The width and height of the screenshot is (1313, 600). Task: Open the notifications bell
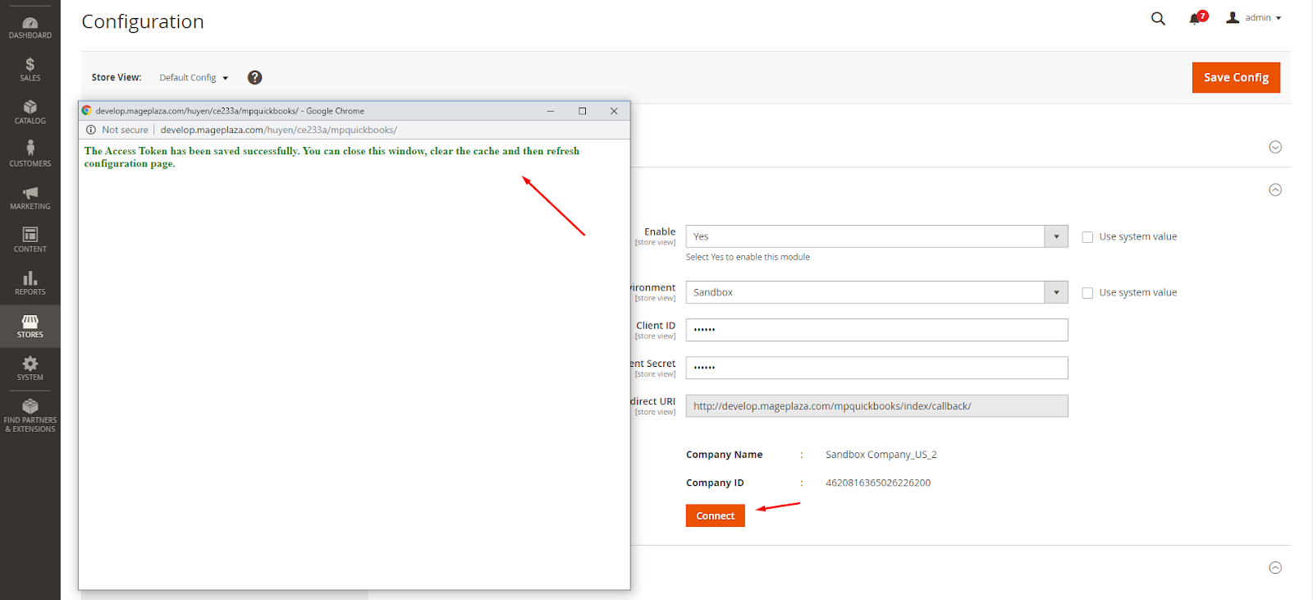1195,19
